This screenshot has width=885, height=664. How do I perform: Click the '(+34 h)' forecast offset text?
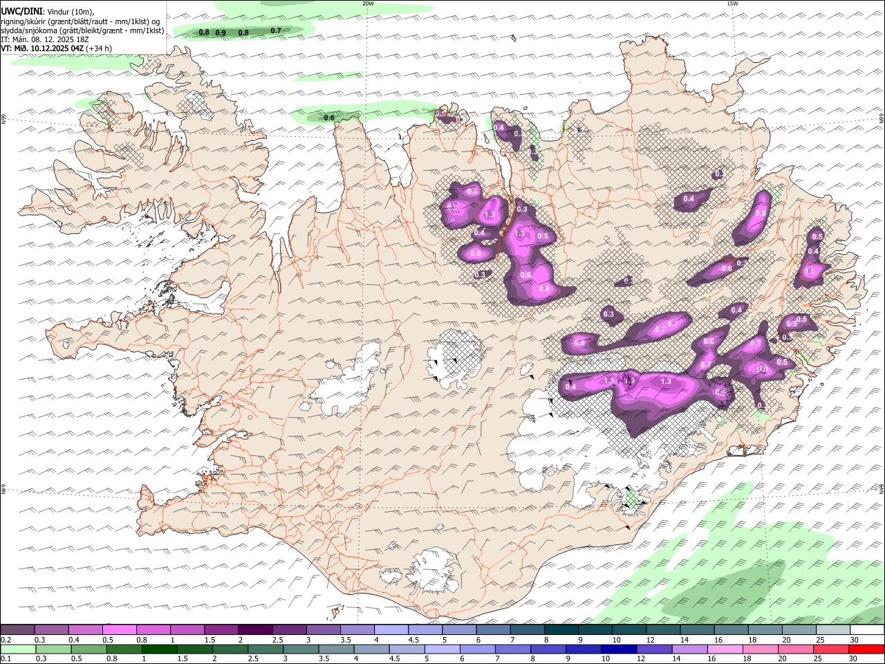tap(98, 48)
